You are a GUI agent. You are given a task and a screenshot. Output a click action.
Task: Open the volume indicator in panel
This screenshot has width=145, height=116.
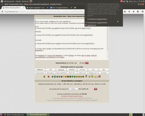click(124, 1)
